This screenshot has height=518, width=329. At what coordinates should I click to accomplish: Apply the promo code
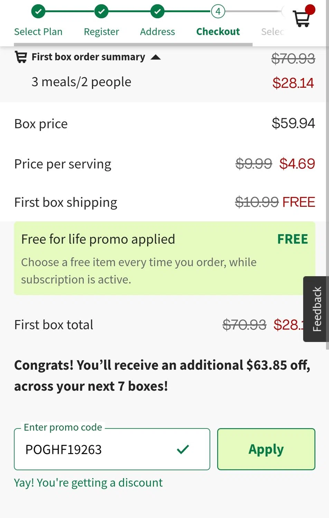tap(266, 449)
